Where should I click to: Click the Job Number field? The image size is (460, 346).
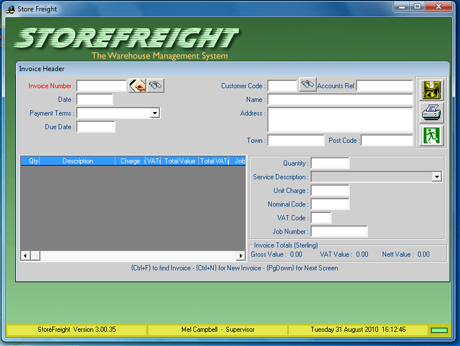(339, 232)
